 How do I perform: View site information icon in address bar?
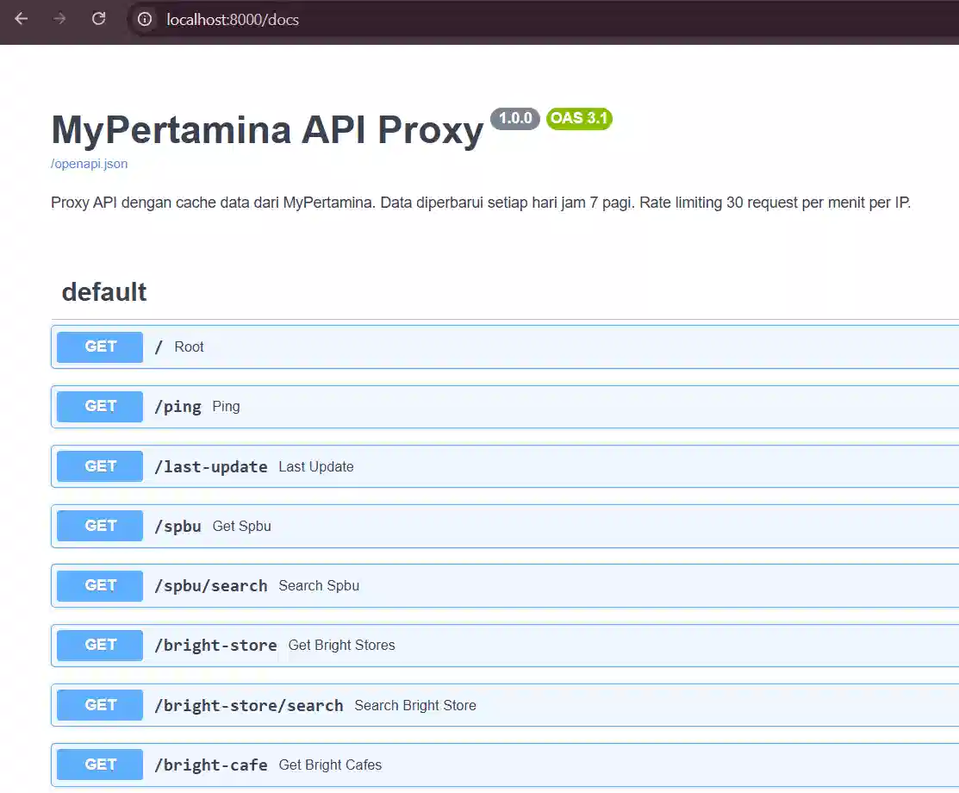145,20
